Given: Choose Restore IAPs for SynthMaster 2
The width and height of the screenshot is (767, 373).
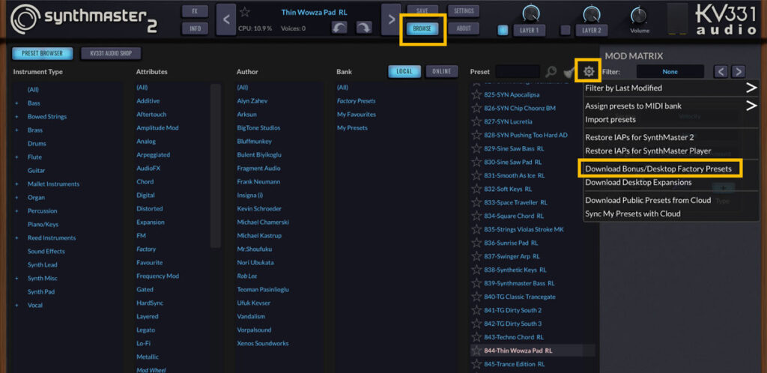Looking at the screenshot, I should point(640,137).
